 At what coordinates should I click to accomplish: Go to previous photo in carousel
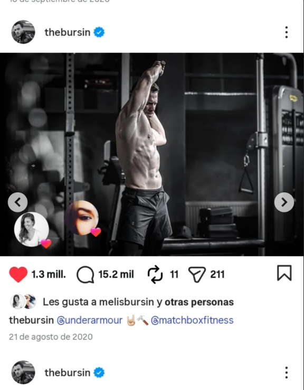click(x=17, y=202)
